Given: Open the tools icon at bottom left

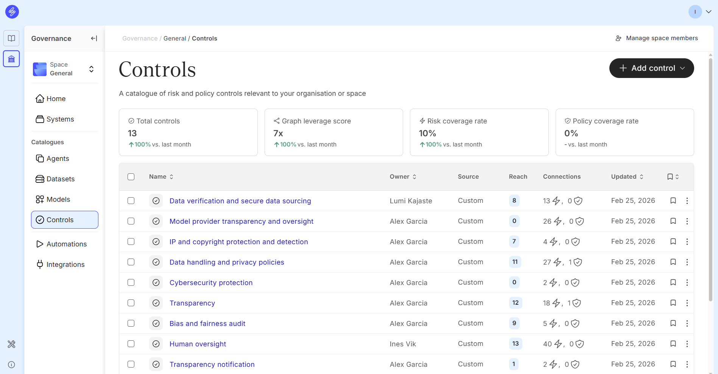Looking at the screenshot, I should (11, 344).
